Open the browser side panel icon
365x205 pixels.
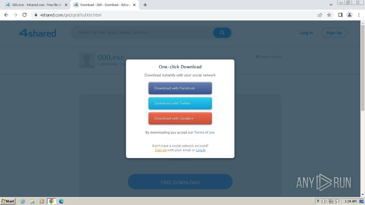click(340, 15)
